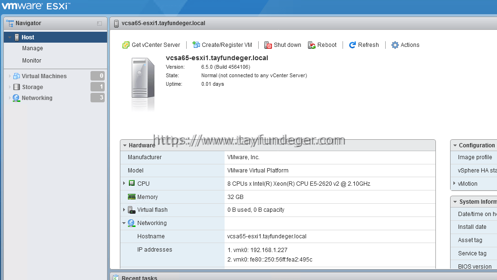Click the Virtual Machines count badge 0

coord(98,76)
